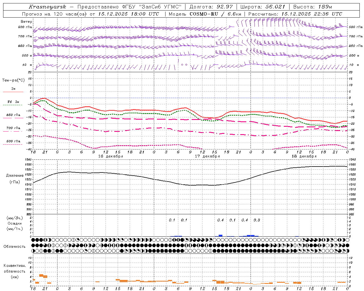Click the 18 декабря date label
Viewport: 364px width, 291px height.
[304, 156]
